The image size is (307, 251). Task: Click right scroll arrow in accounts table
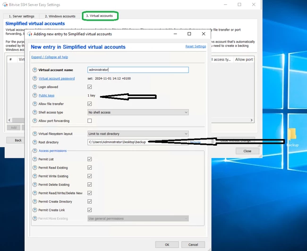click(x=252, y=120)
